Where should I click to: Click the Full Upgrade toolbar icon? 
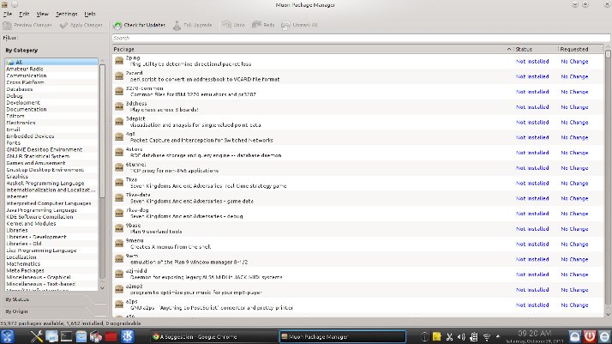point(177,26)
